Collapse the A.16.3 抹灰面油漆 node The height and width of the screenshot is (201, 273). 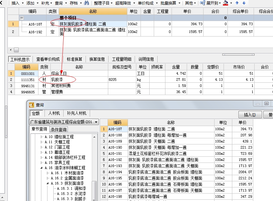point(47,184)
